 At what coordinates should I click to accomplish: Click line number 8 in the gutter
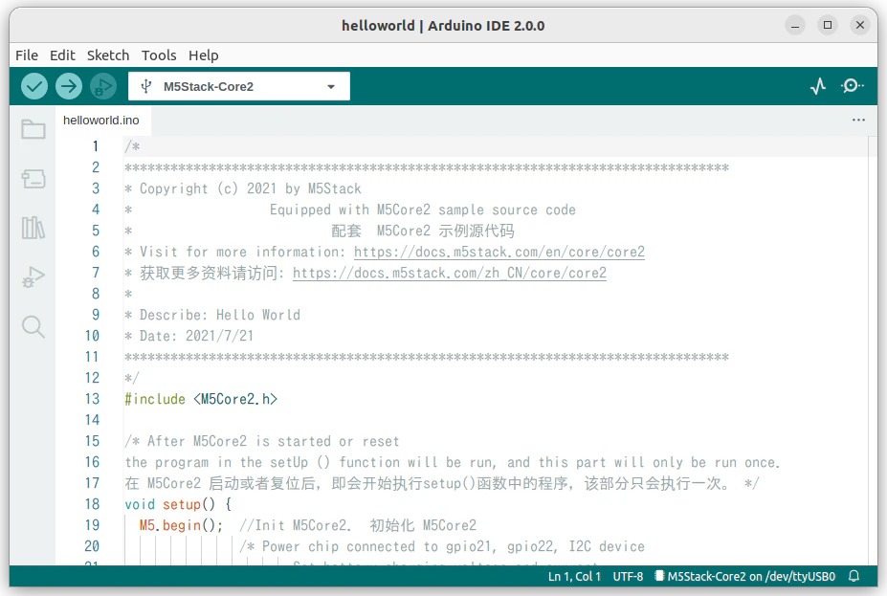[x=96, y=294]
